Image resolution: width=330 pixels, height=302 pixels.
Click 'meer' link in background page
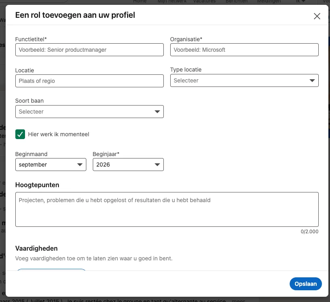238,300
